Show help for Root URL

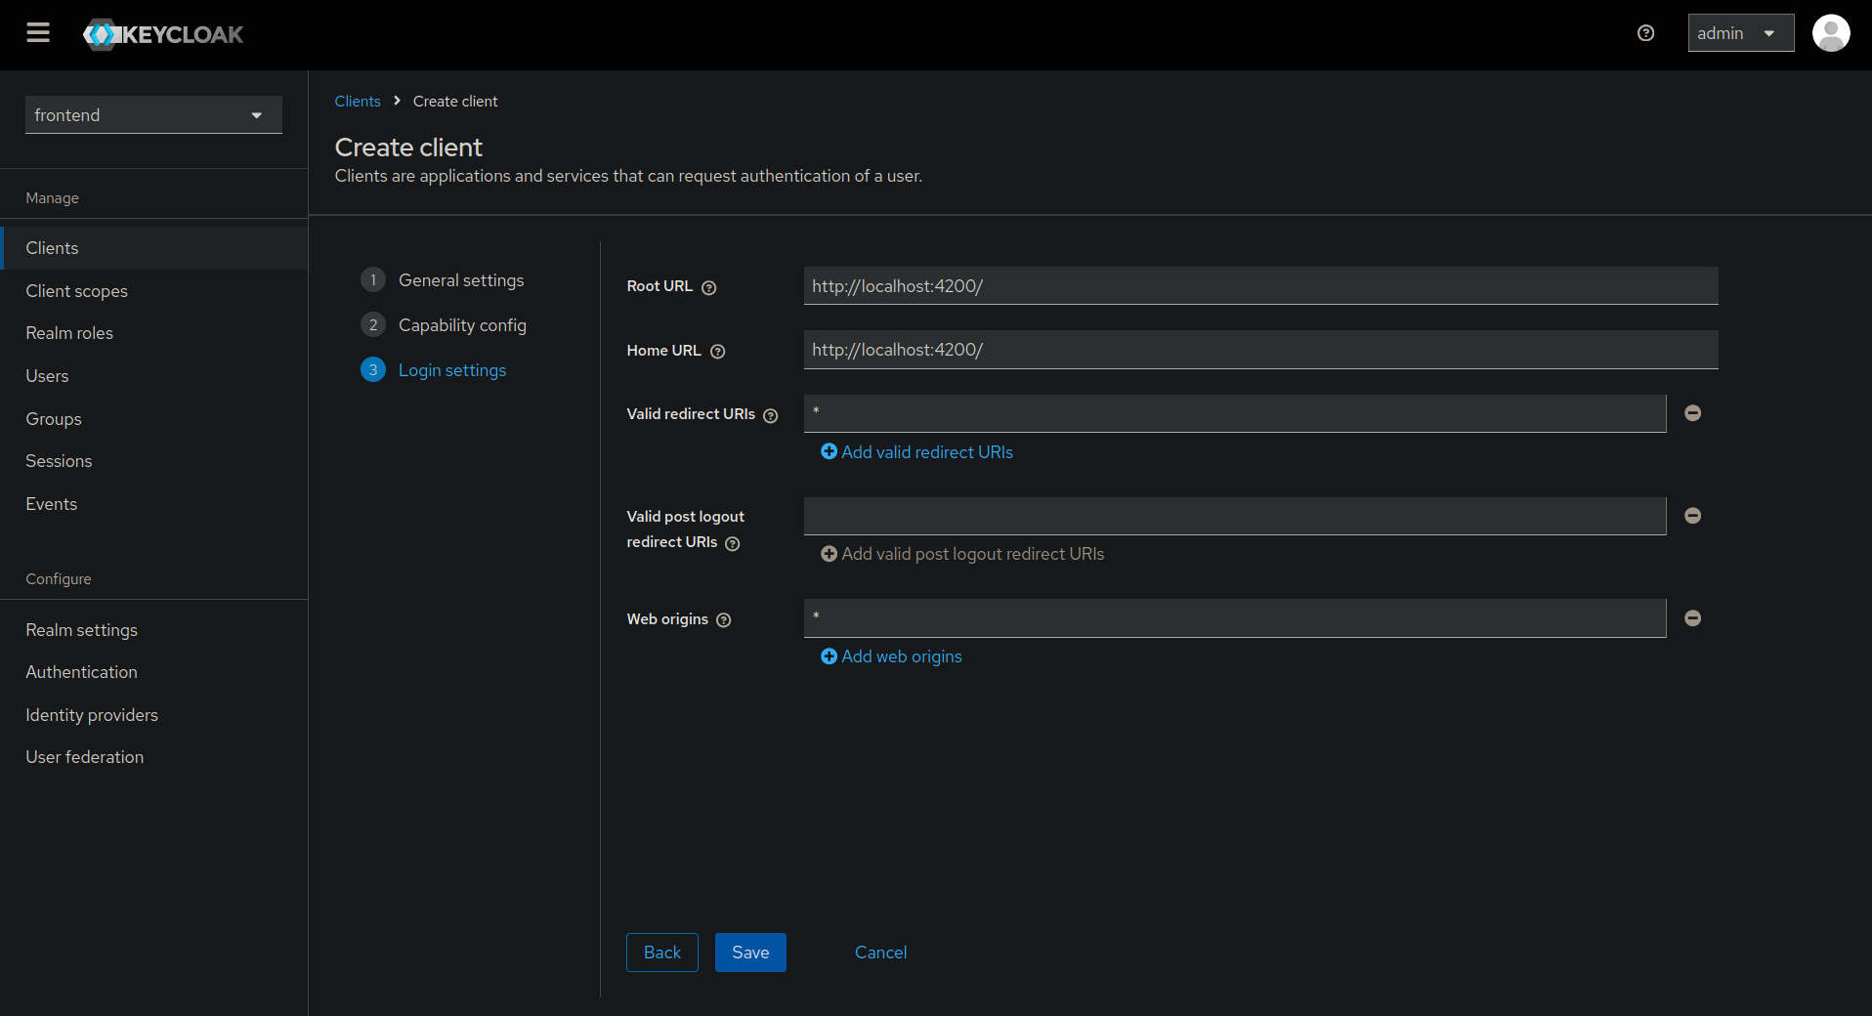point(709,287)
